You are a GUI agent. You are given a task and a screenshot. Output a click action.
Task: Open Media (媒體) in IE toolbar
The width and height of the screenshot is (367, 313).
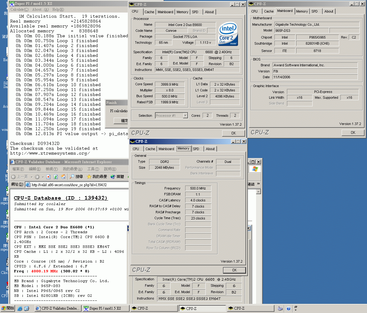pos(117,177)
